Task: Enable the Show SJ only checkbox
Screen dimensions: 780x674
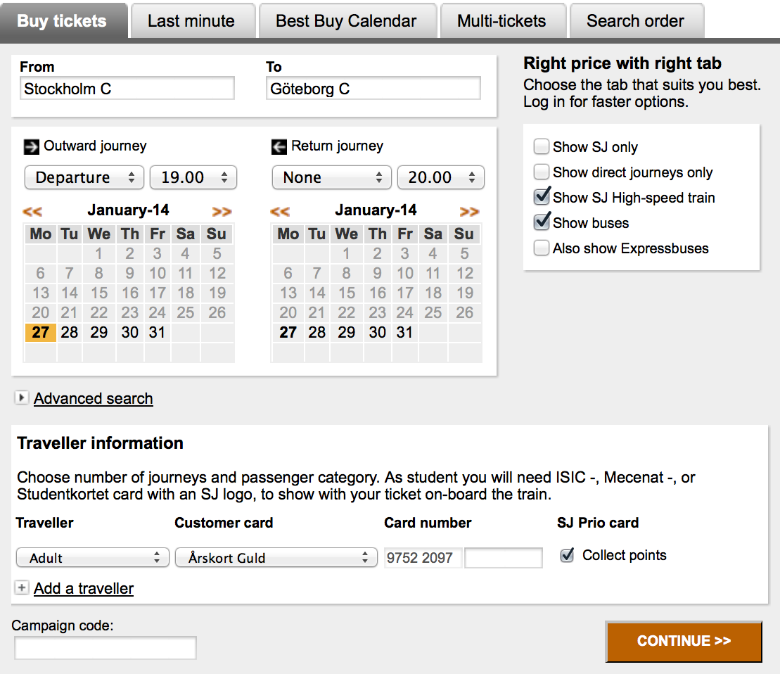Action: click(541, 147)
